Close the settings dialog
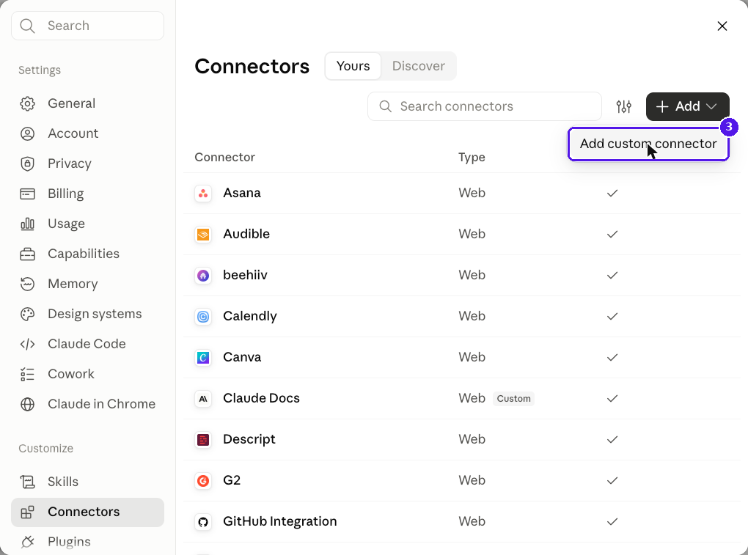748x555 pixels. click(722, 26)
